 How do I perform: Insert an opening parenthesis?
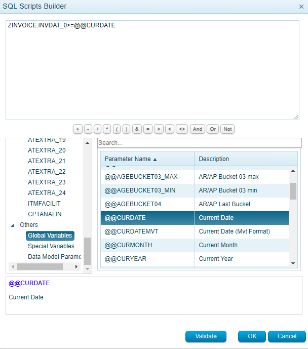point(117,129)
